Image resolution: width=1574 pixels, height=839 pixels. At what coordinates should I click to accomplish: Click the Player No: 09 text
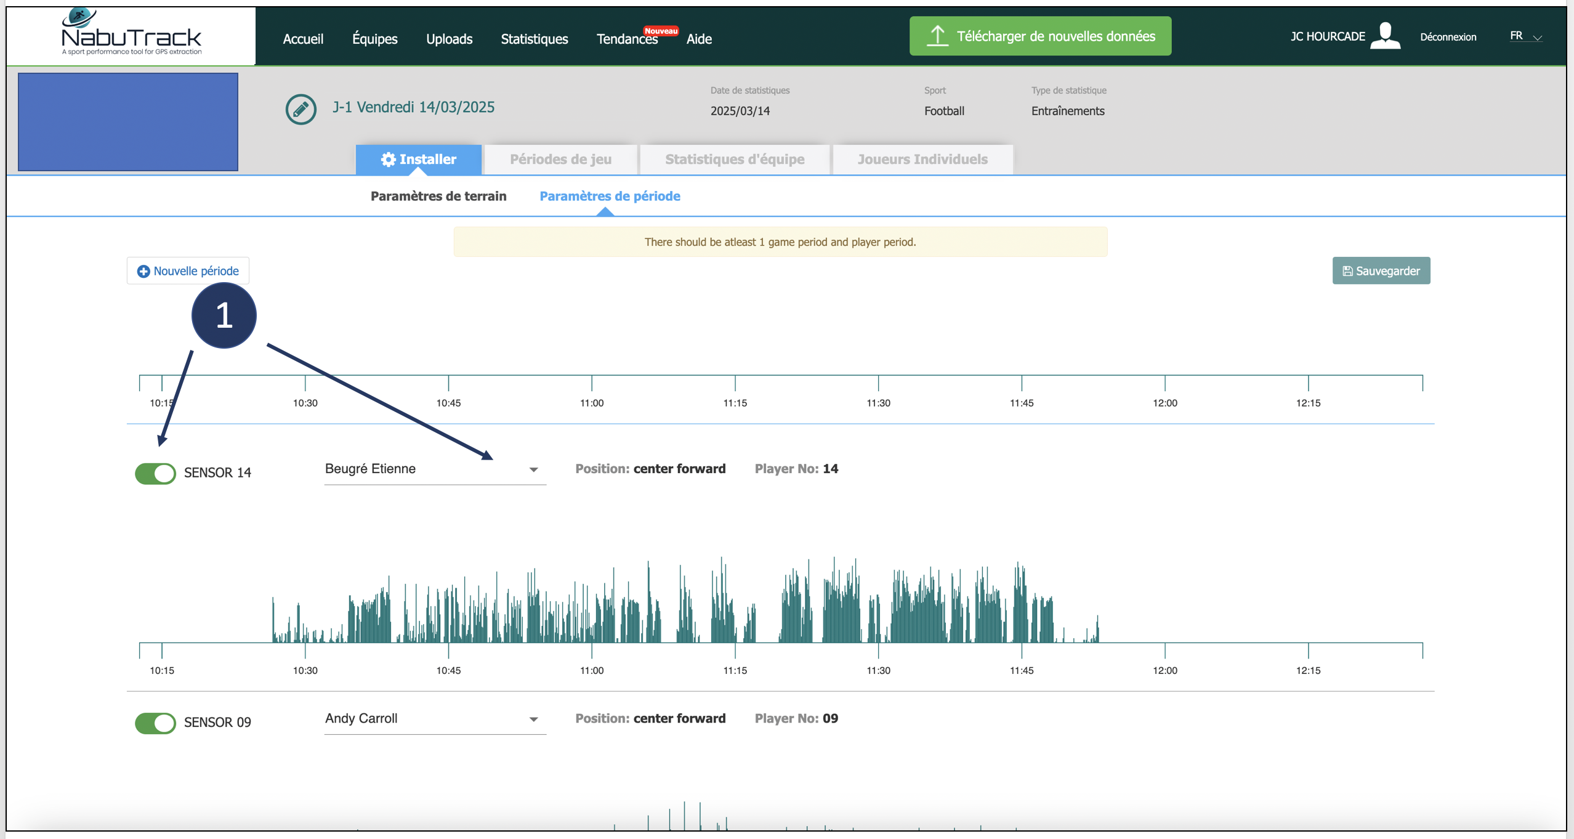[796, 718]
